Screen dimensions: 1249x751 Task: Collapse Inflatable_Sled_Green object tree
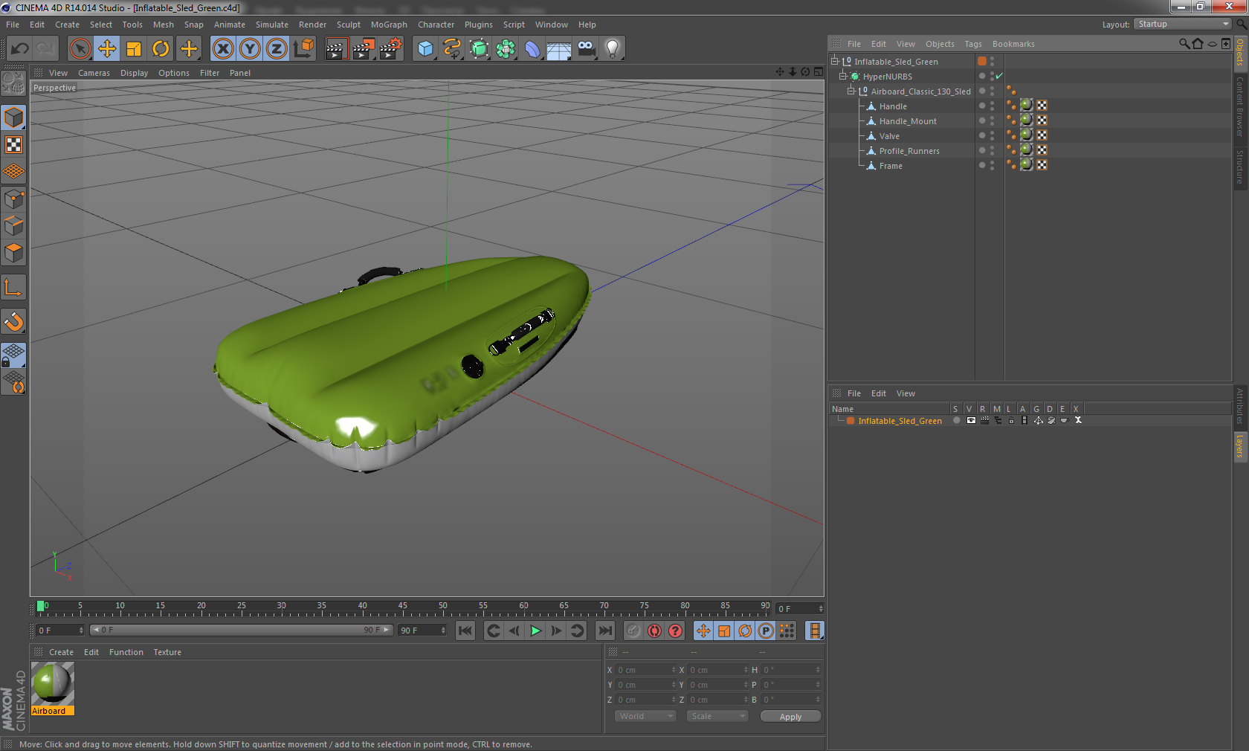pos(835,61)
